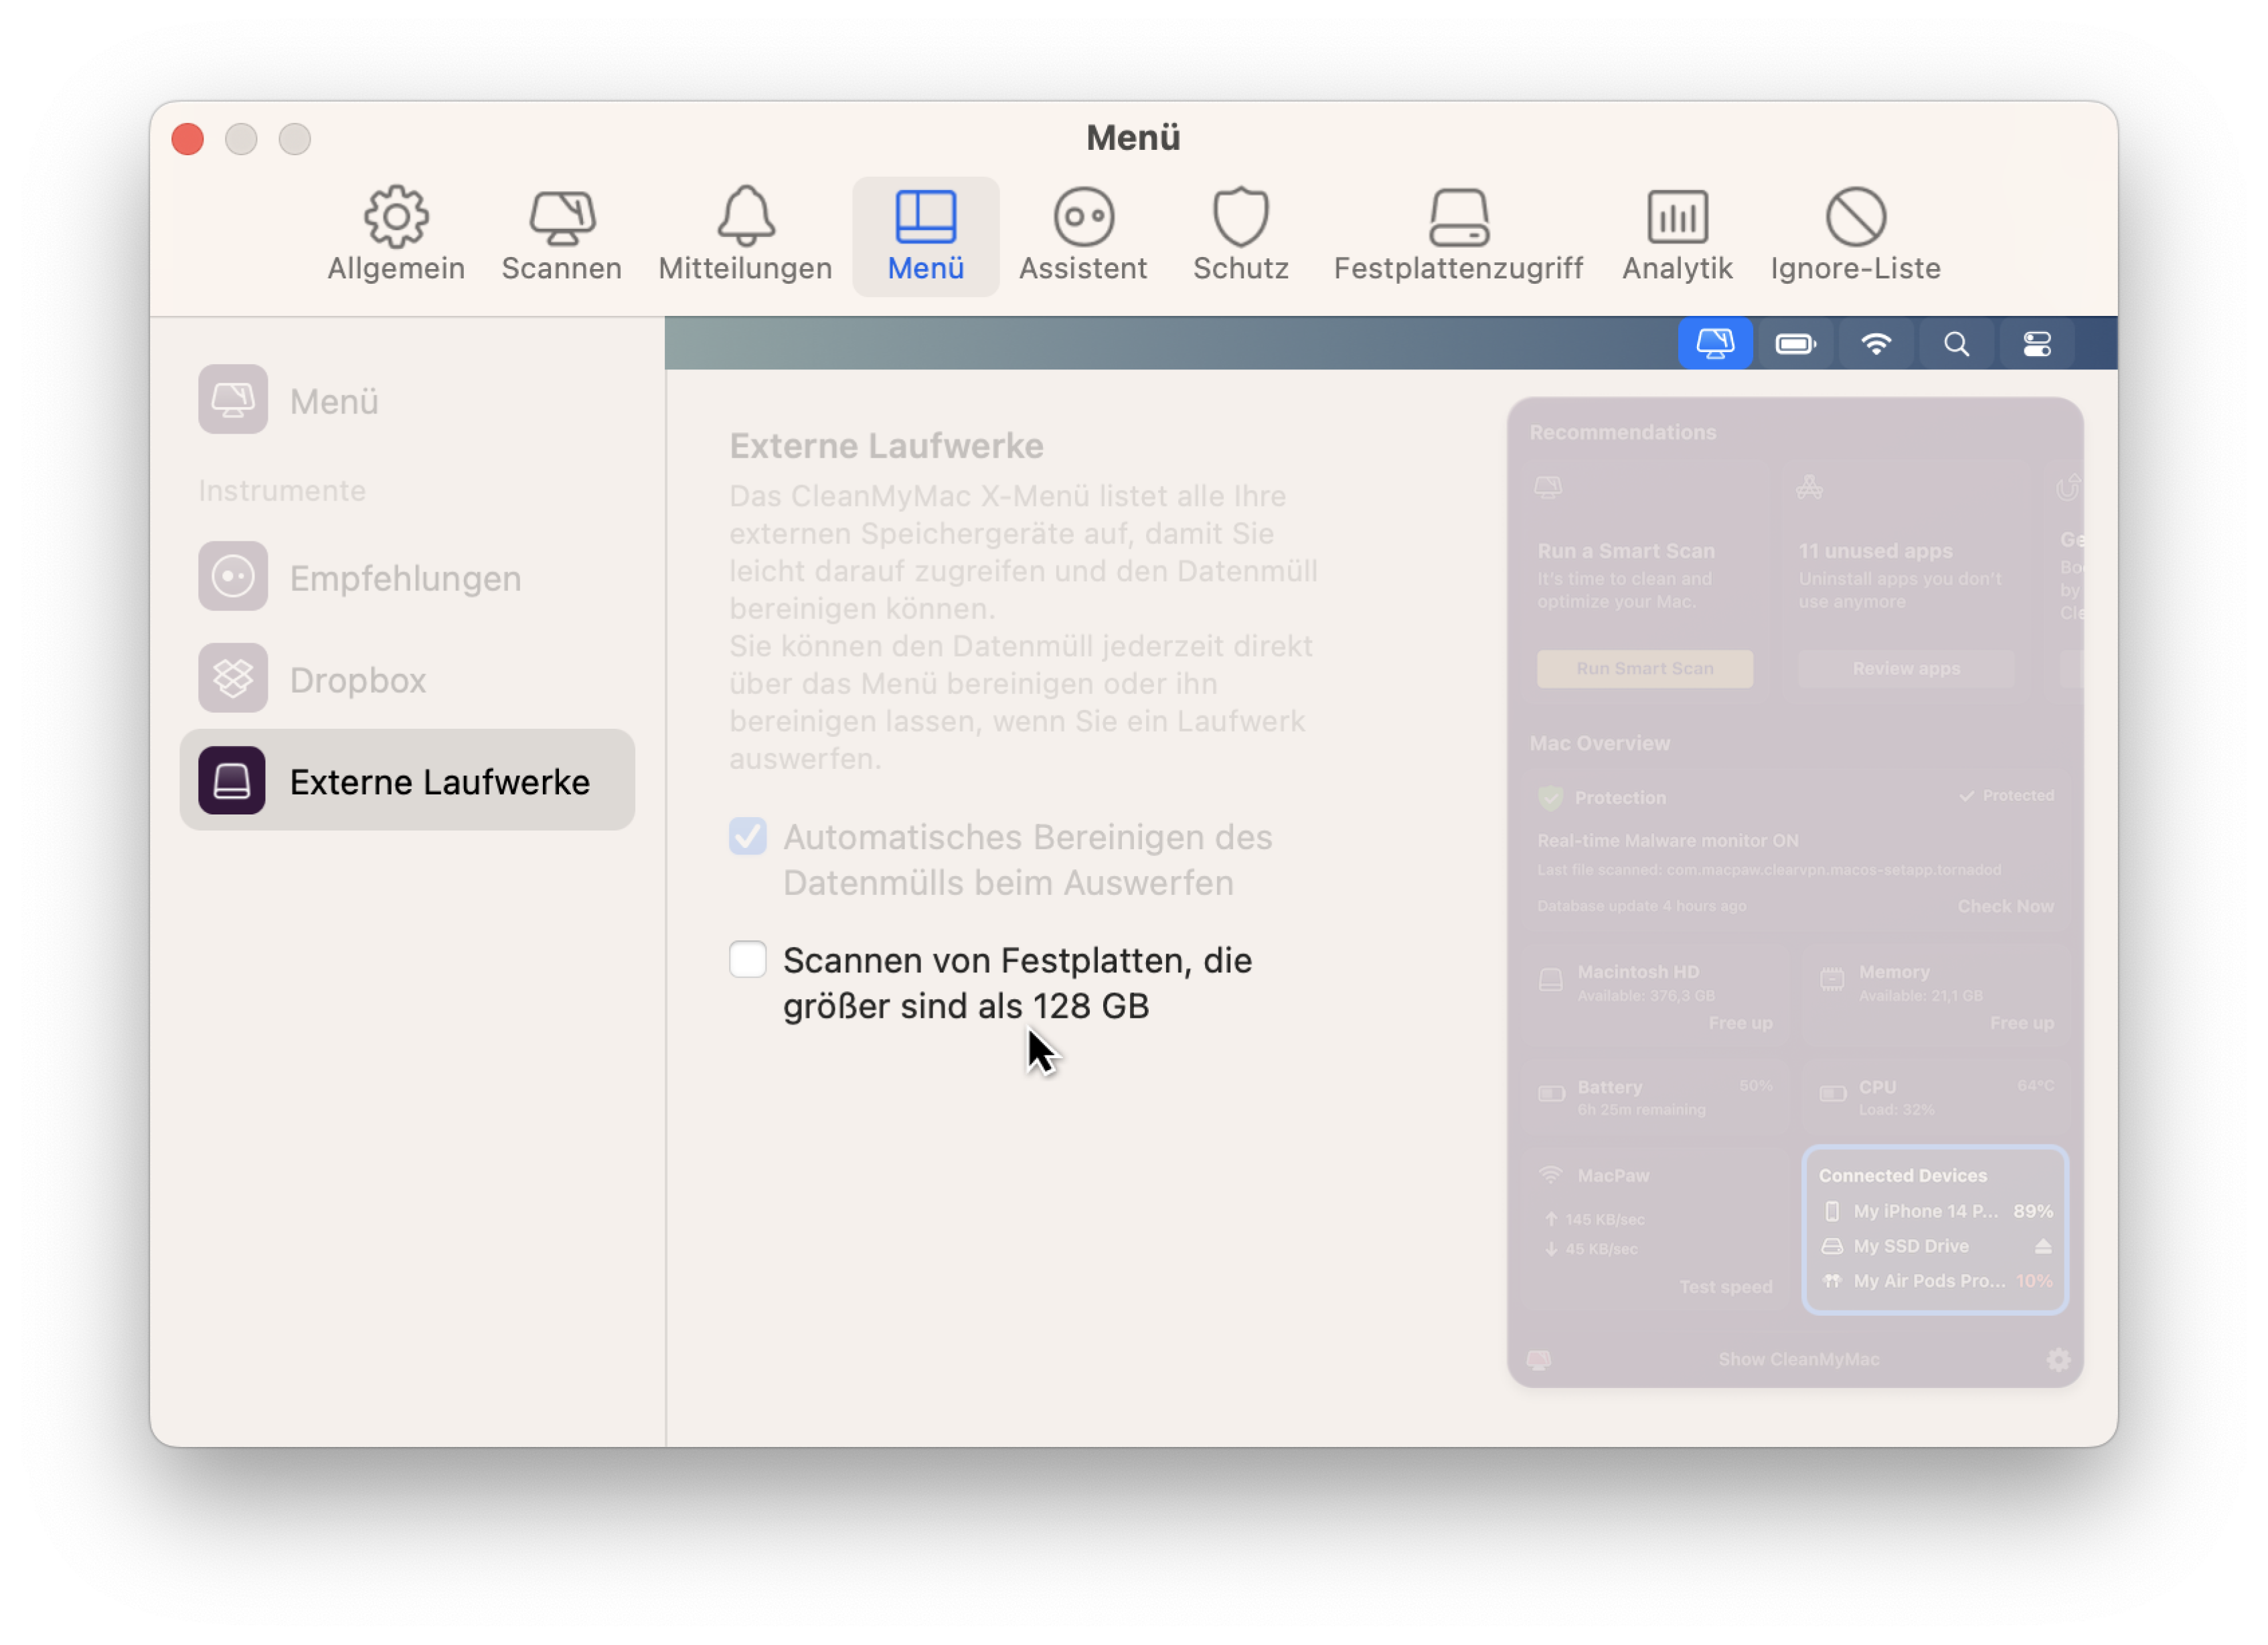Open Control Center from the menu bar
This screenshot has height=1645, width=2268.
(2037, 344)
